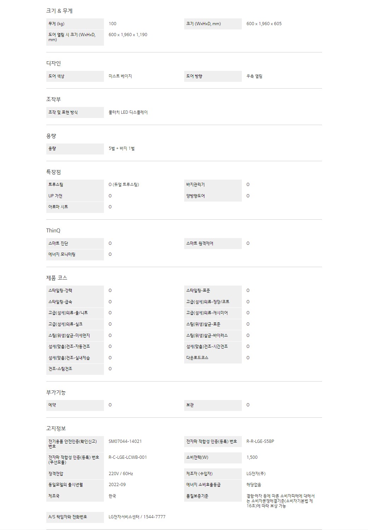368x530 pixels.
Task: Select the '에너지 모니터링' label
Action: [x=62, y=254]
